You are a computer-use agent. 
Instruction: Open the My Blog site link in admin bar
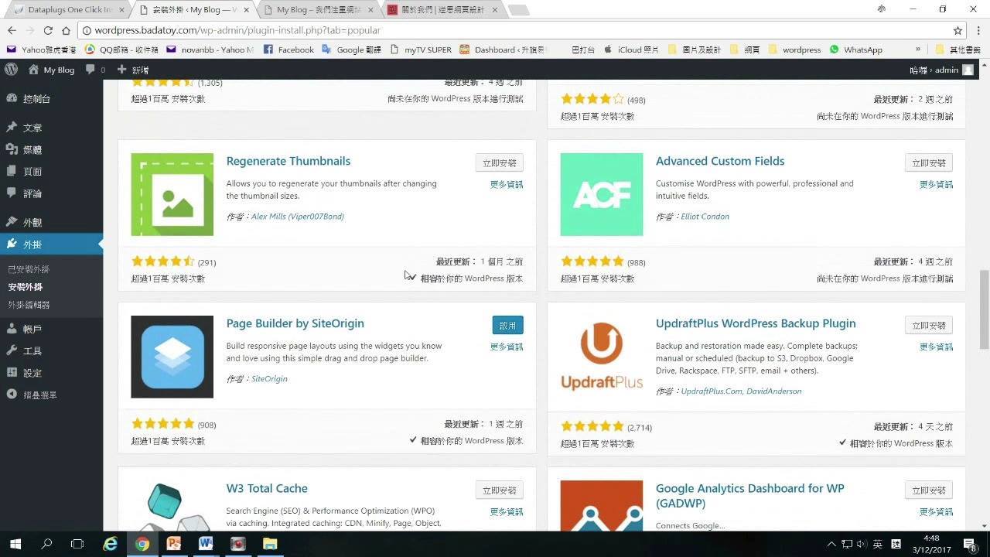[52, 70]
